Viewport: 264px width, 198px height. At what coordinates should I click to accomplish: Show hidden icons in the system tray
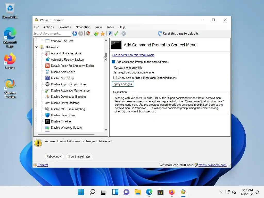point(220,192)
